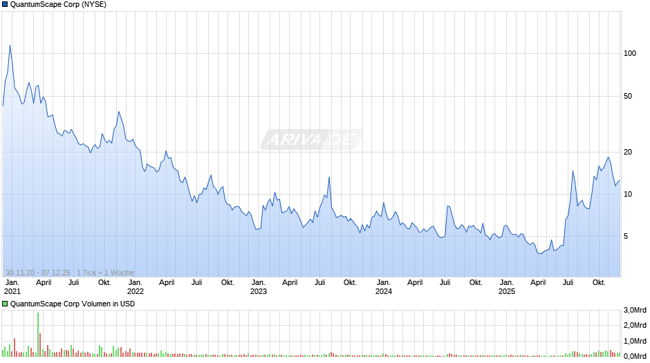
Task: Click the '1 Tick = 1 Woche' label
Action: tap(105, 273)
